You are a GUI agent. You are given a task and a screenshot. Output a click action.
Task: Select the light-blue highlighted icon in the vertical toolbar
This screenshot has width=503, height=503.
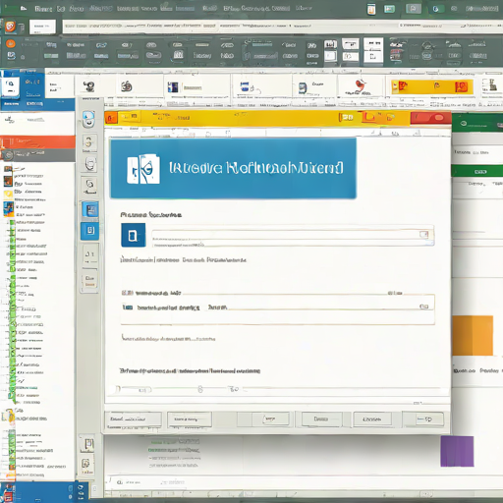pos(90,209)
